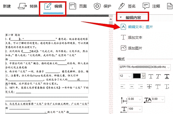Click the 编辑内容 section heading
Screen dimensions: 173x114
click(x=133, y=17)
